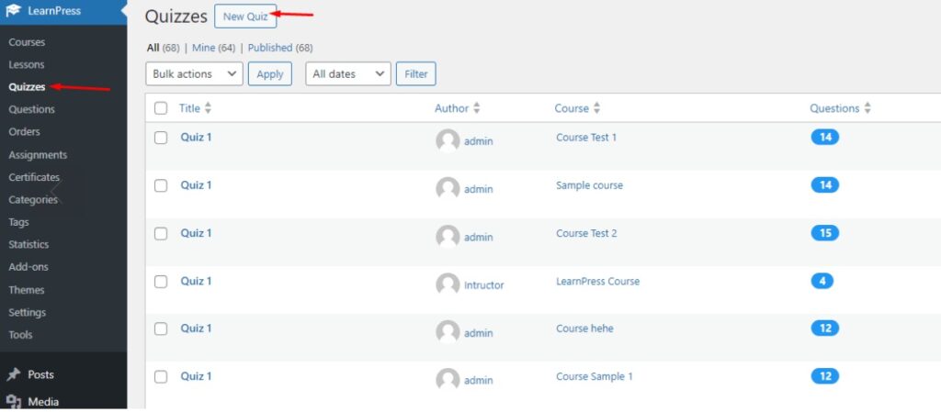Select the checkbox for LearnPress Course quiz
941x412 pixels.
161,282
